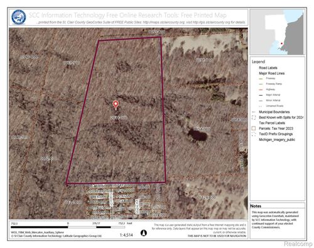Click the TaxID Prefix Groupings legend symbol
The image size is (314, 248).
[254, 134]
